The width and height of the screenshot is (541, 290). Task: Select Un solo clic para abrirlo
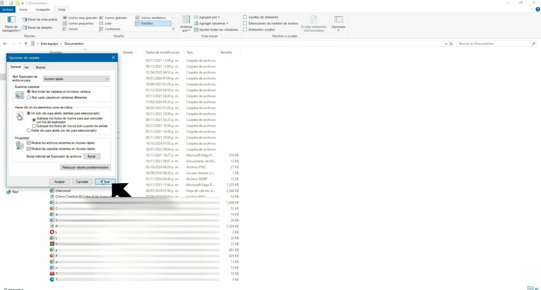point(29,113)
